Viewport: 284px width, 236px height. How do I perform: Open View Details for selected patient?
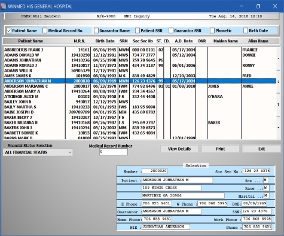179,149
